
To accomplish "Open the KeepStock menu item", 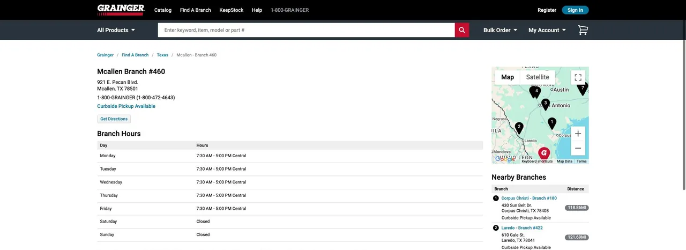I will point(232,10).
